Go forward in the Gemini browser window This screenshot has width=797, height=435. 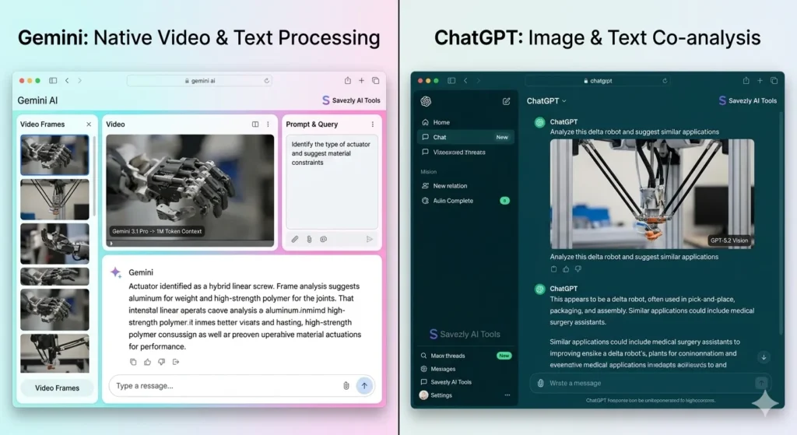pos(80,80)
